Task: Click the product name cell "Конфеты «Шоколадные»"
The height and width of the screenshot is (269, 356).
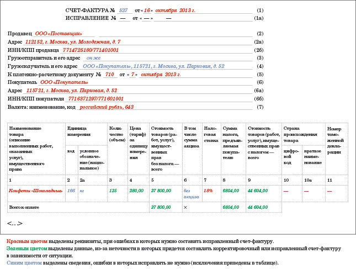Action: point(33,191)
